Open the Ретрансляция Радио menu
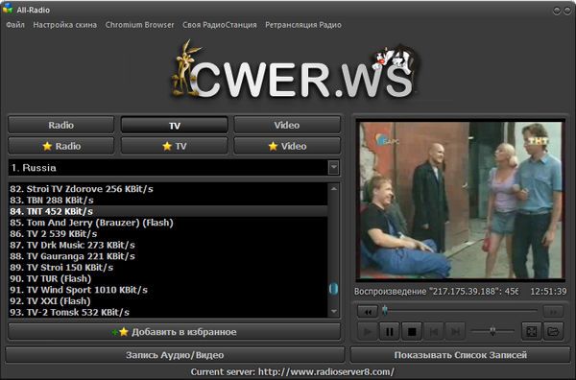Screen dimensions: 576x380 [303, 25]
